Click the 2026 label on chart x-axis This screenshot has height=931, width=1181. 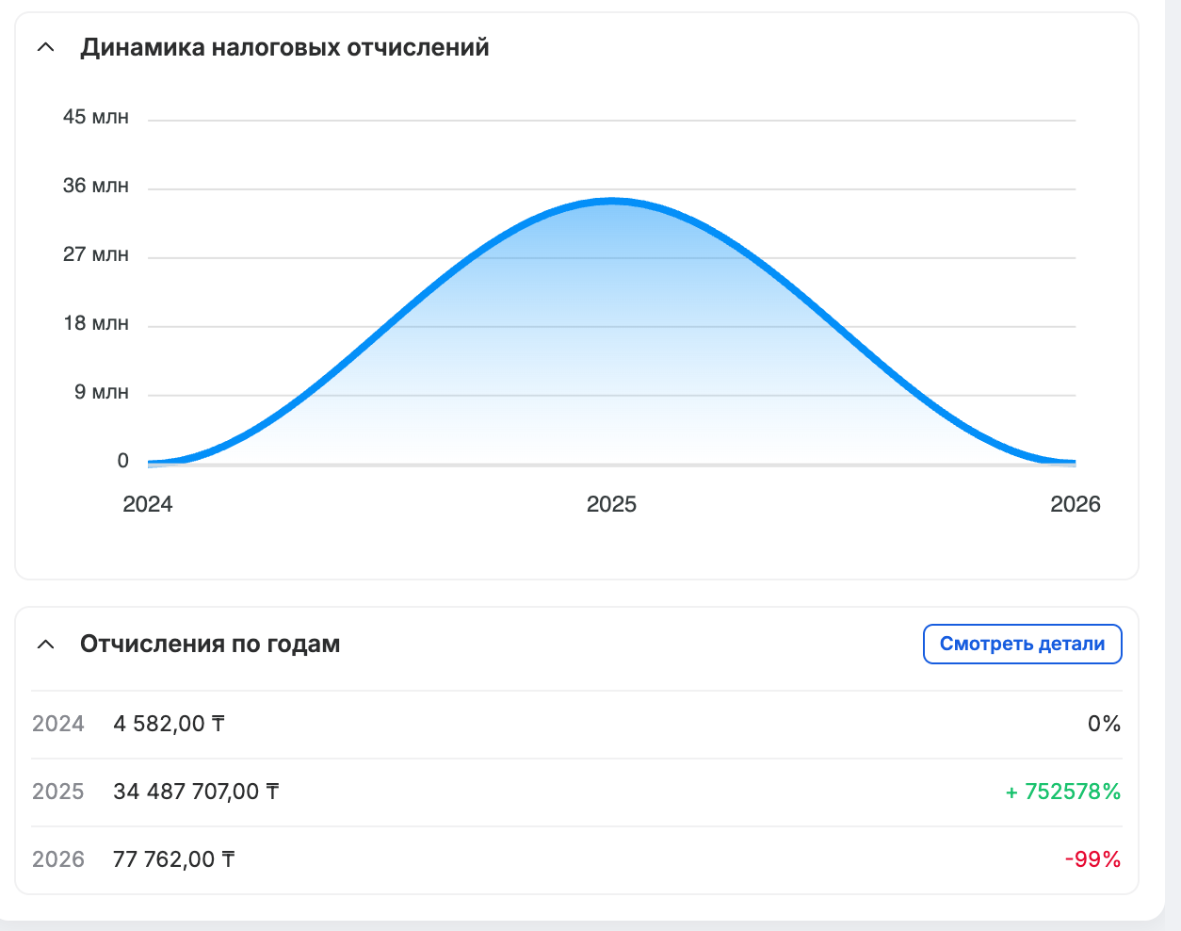click(x=1075, y=504)
